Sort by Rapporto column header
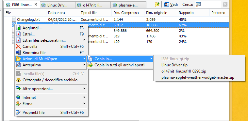Image resolution: width=248 pixels, height=121 pixels. (x=193, y=13)
